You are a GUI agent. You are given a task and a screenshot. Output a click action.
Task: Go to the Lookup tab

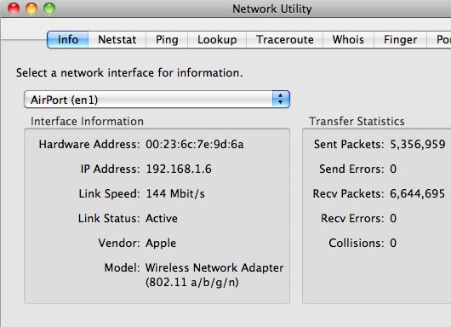[217, 39]
